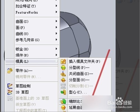This screenshot has width=140, height=112.
Task: Click the 分型面 parting surface icon
Action: coord(63,80)
